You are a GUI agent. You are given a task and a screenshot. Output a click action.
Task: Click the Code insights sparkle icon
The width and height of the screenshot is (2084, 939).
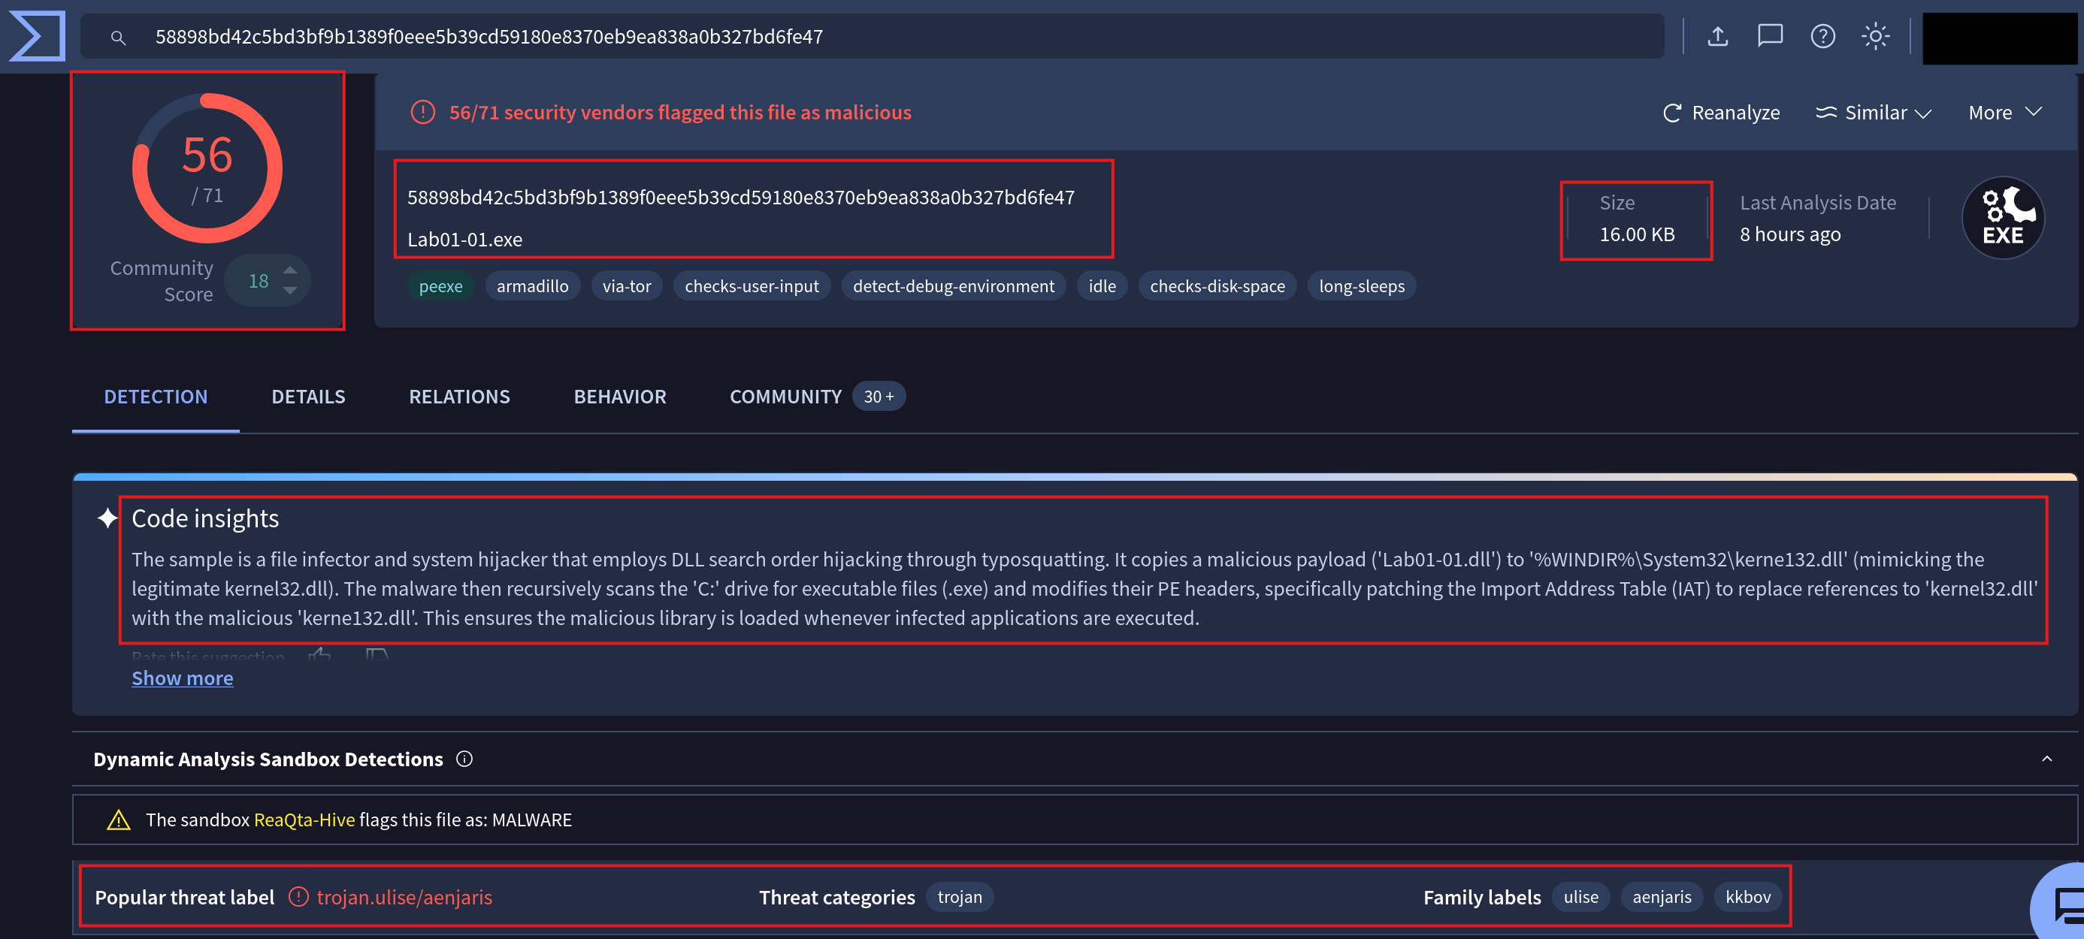tap(107, 518)
